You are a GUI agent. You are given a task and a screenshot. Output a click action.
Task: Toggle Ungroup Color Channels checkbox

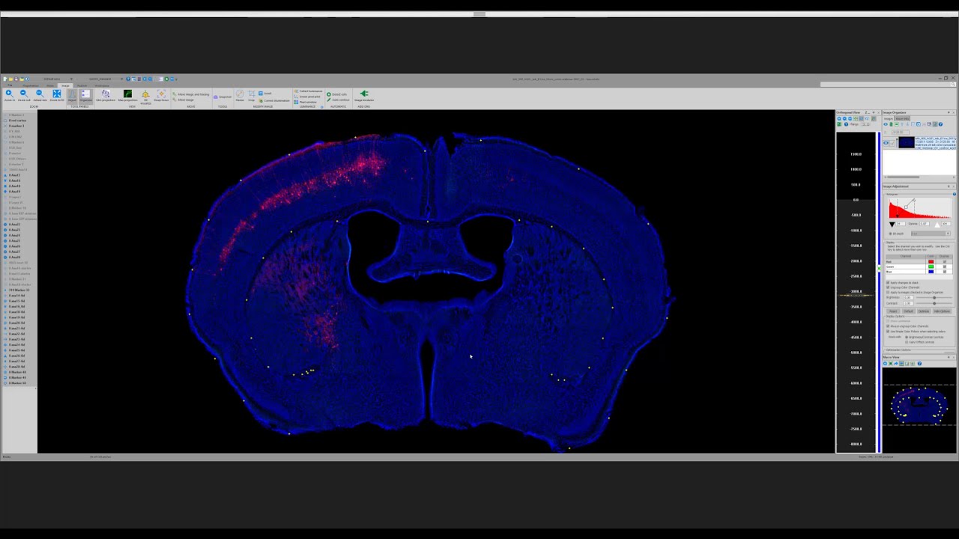click(889, 287)
